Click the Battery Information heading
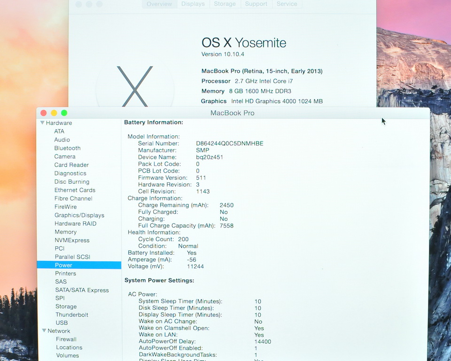Screen dimensions: 451x361 tap(154, 122)
